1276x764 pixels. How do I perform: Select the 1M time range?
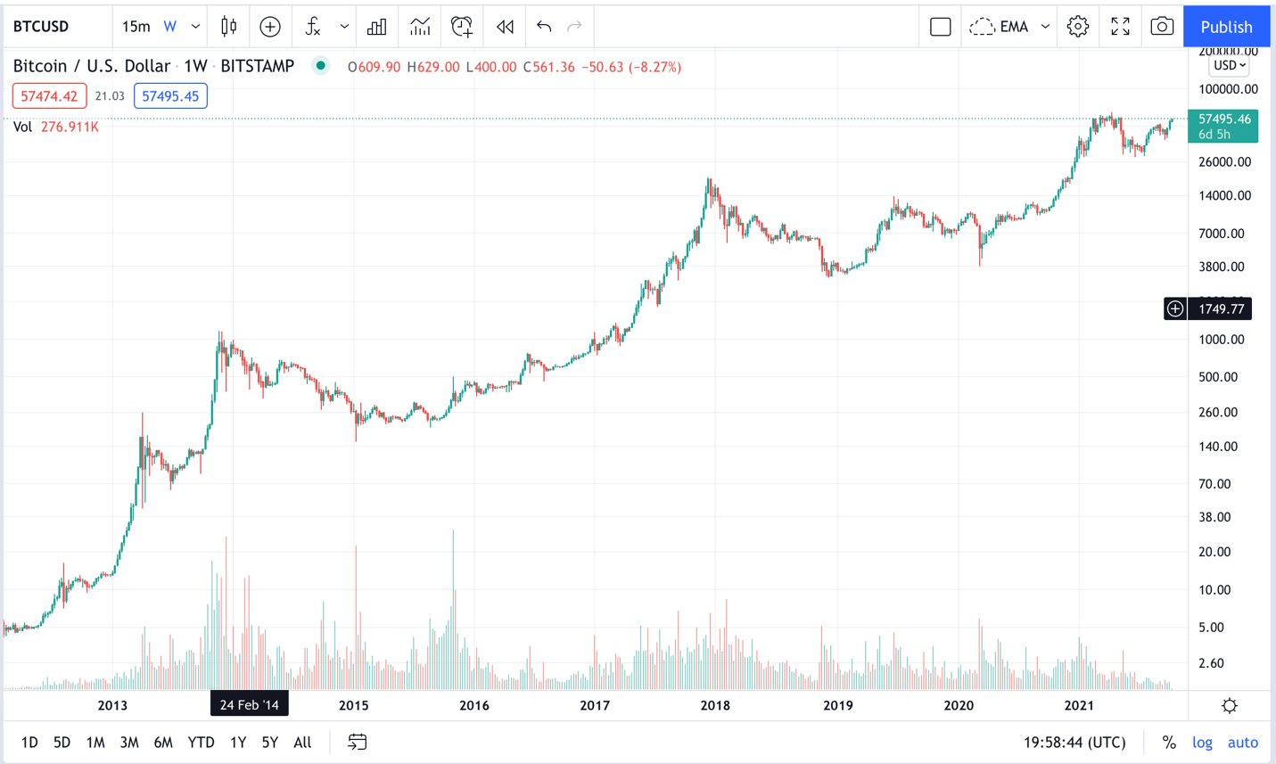click(x=95, y=742)
